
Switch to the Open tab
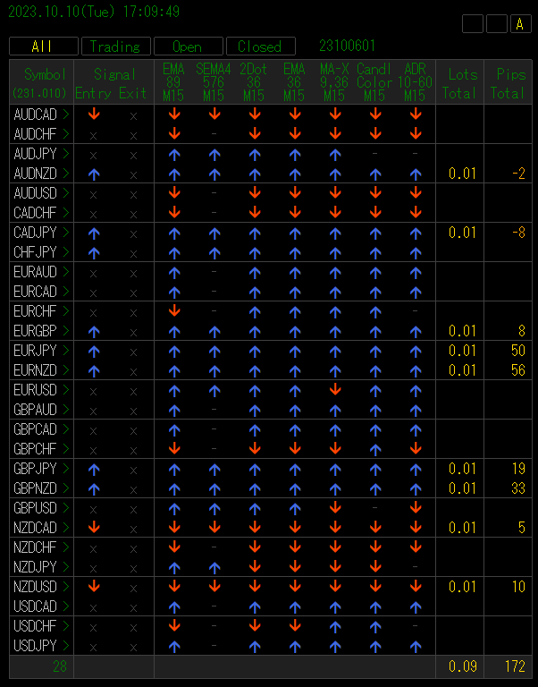pos(189,46)
